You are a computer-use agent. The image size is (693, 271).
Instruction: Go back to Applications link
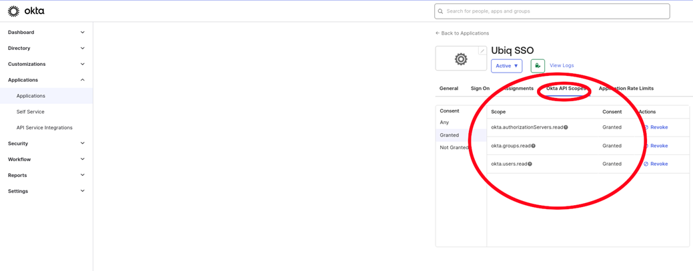462,33
